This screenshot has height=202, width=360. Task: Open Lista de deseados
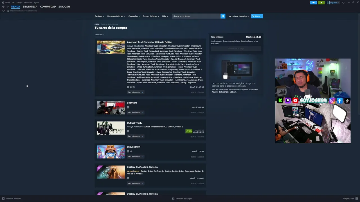click(239, 16)
